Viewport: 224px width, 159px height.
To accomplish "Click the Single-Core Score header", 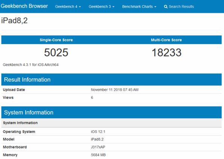I will coord(56,40).
